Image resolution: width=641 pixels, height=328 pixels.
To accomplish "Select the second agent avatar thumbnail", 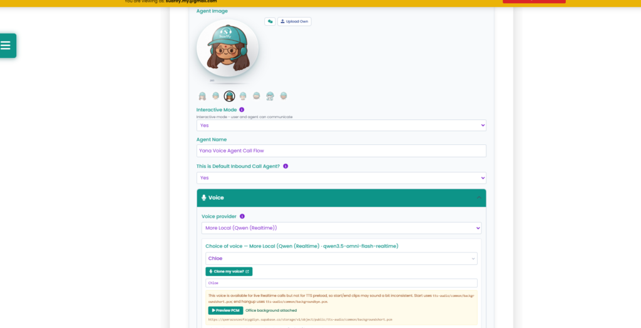I will tap(216, 96).
